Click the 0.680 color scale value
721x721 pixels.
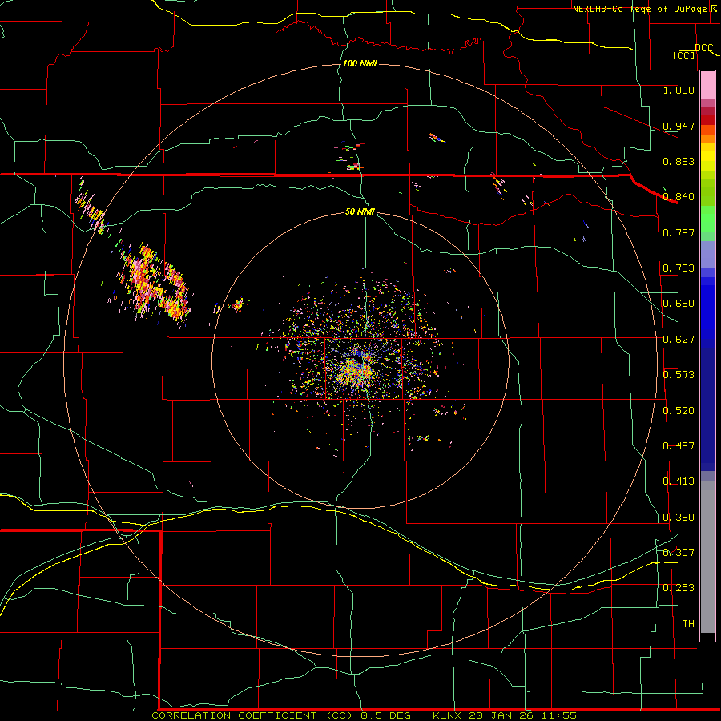click(679, 304)
